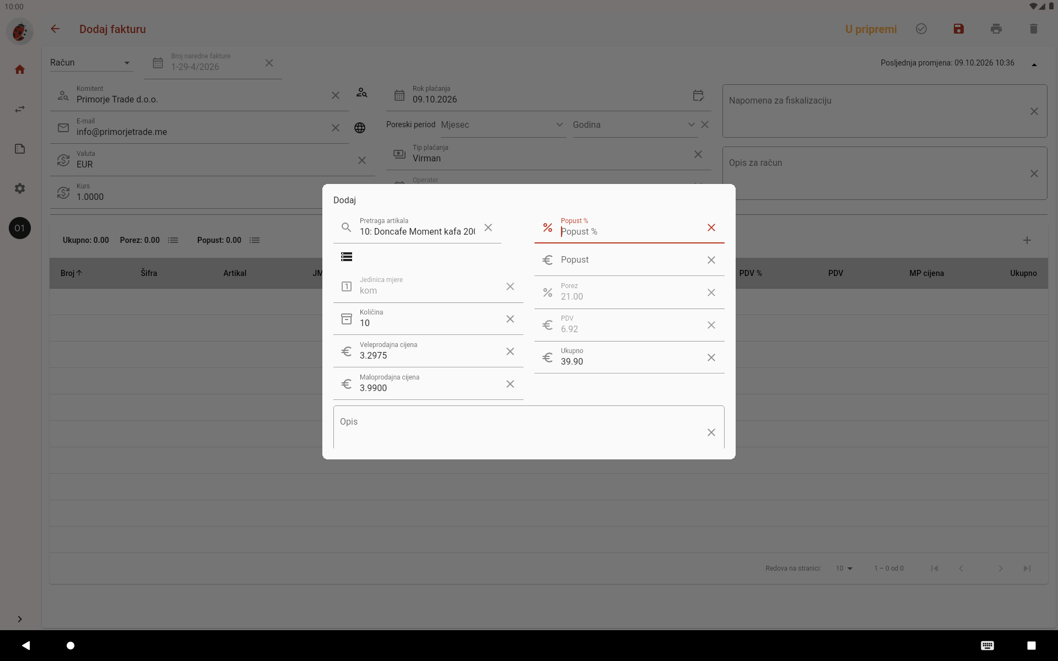The width and height of the screenshot is (1058, 661).
Task: Click the 01 round sidebar badge
Action: tap(20, 228)
